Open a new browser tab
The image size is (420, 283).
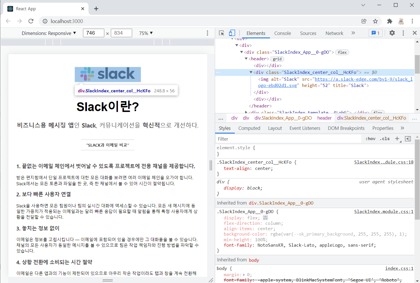(x=96, y=9)
